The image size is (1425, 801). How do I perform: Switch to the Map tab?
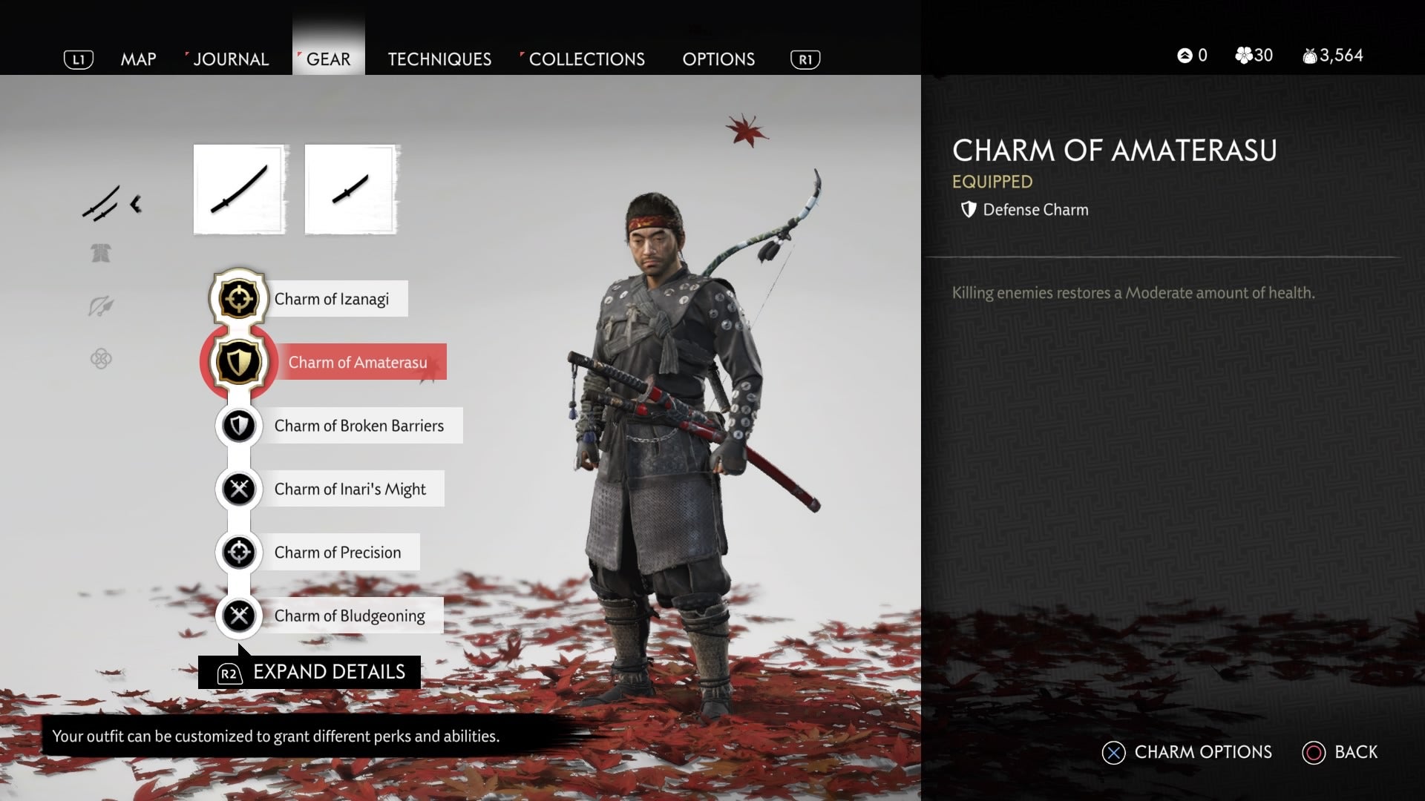tap(139, 59)
